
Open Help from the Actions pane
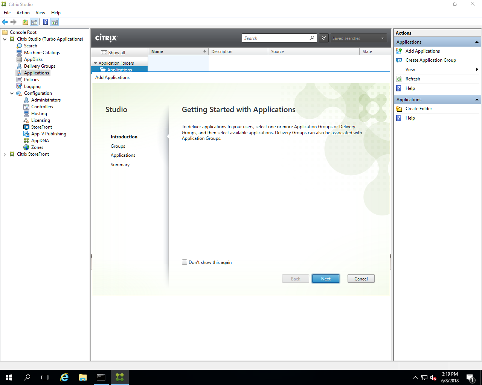(410, 88)
